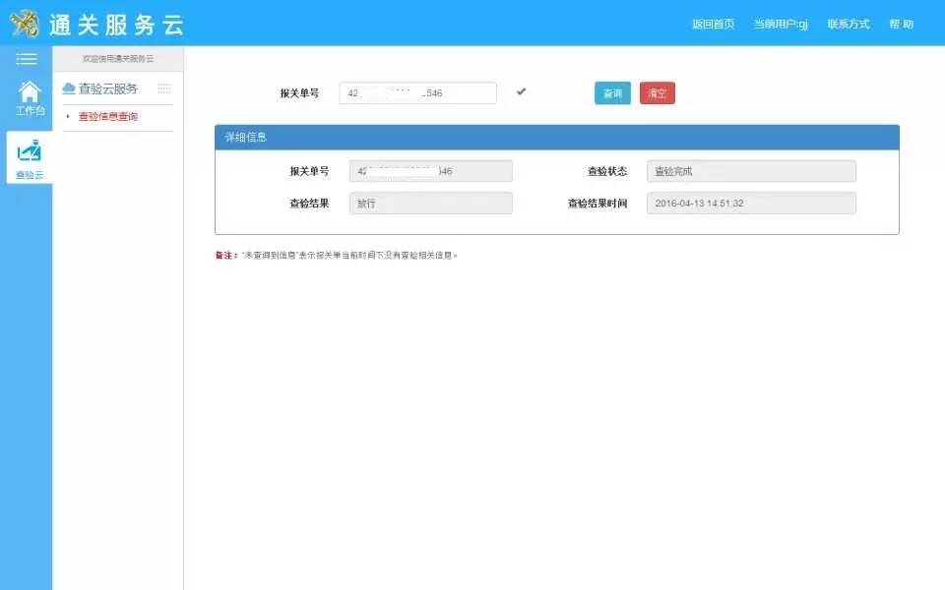Click the cloud icon beside 查验云服务
Viewport: 945px width, 590px height.
click(68, 88)
